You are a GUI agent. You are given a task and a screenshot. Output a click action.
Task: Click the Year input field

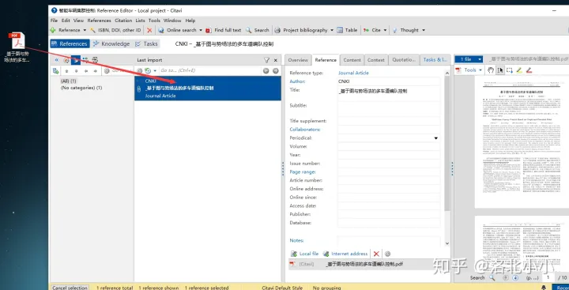click(x=389, y=155)
